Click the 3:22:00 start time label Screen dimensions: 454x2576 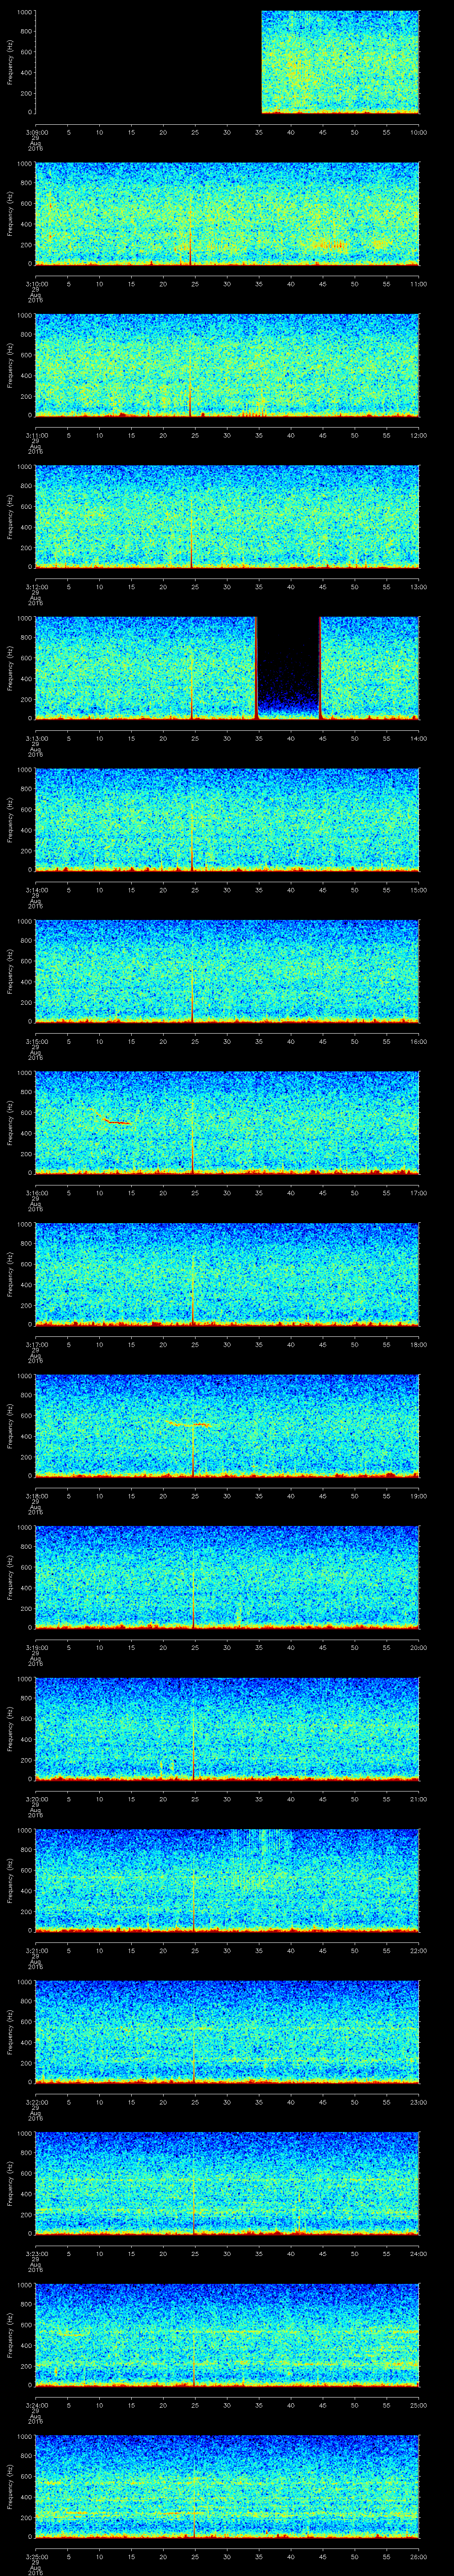[x=36, y=2101]
